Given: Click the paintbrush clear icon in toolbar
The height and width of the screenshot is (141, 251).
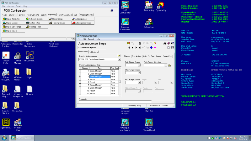Looking at the screenshot, I should tap(155, 43).
